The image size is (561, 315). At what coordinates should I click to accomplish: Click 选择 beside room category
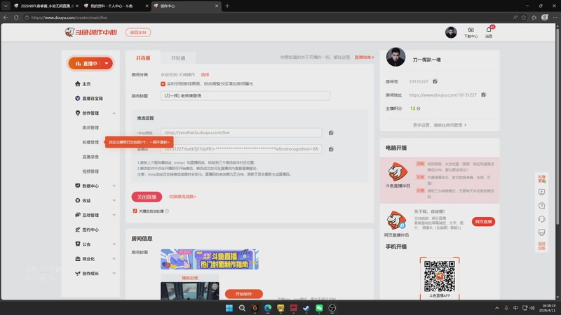click(205, 75)
